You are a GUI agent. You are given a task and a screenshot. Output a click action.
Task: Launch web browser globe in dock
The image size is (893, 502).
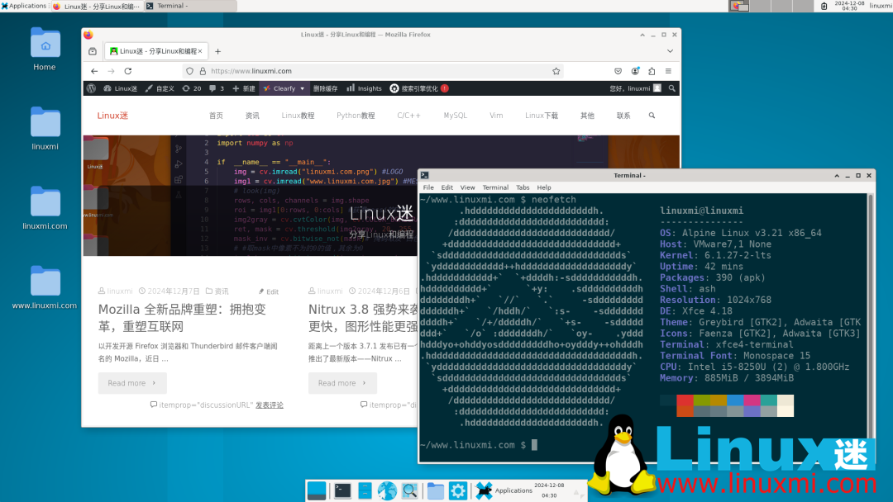[x=387, y=490]
